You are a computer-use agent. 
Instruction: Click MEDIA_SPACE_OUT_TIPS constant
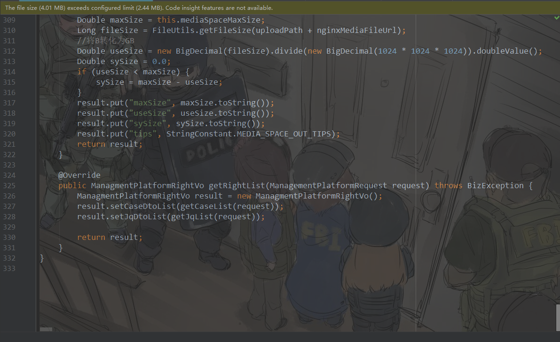[x=284, y=134]
